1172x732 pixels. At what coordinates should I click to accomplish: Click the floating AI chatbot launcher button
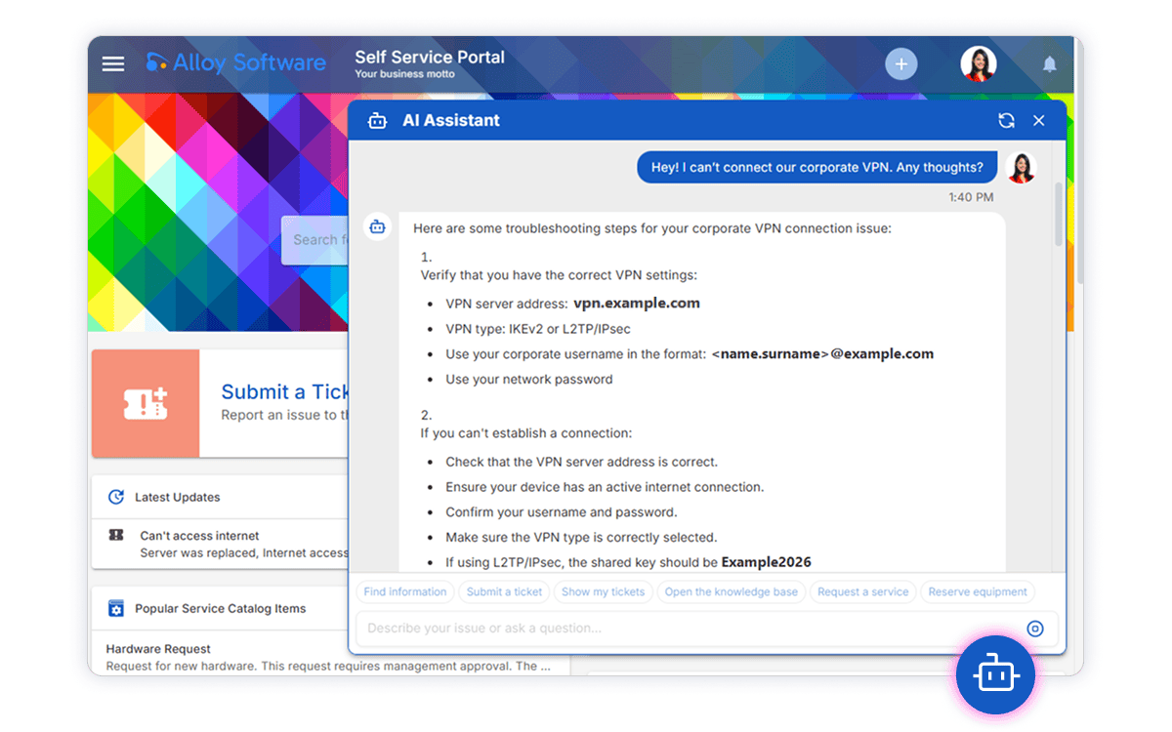995,675
